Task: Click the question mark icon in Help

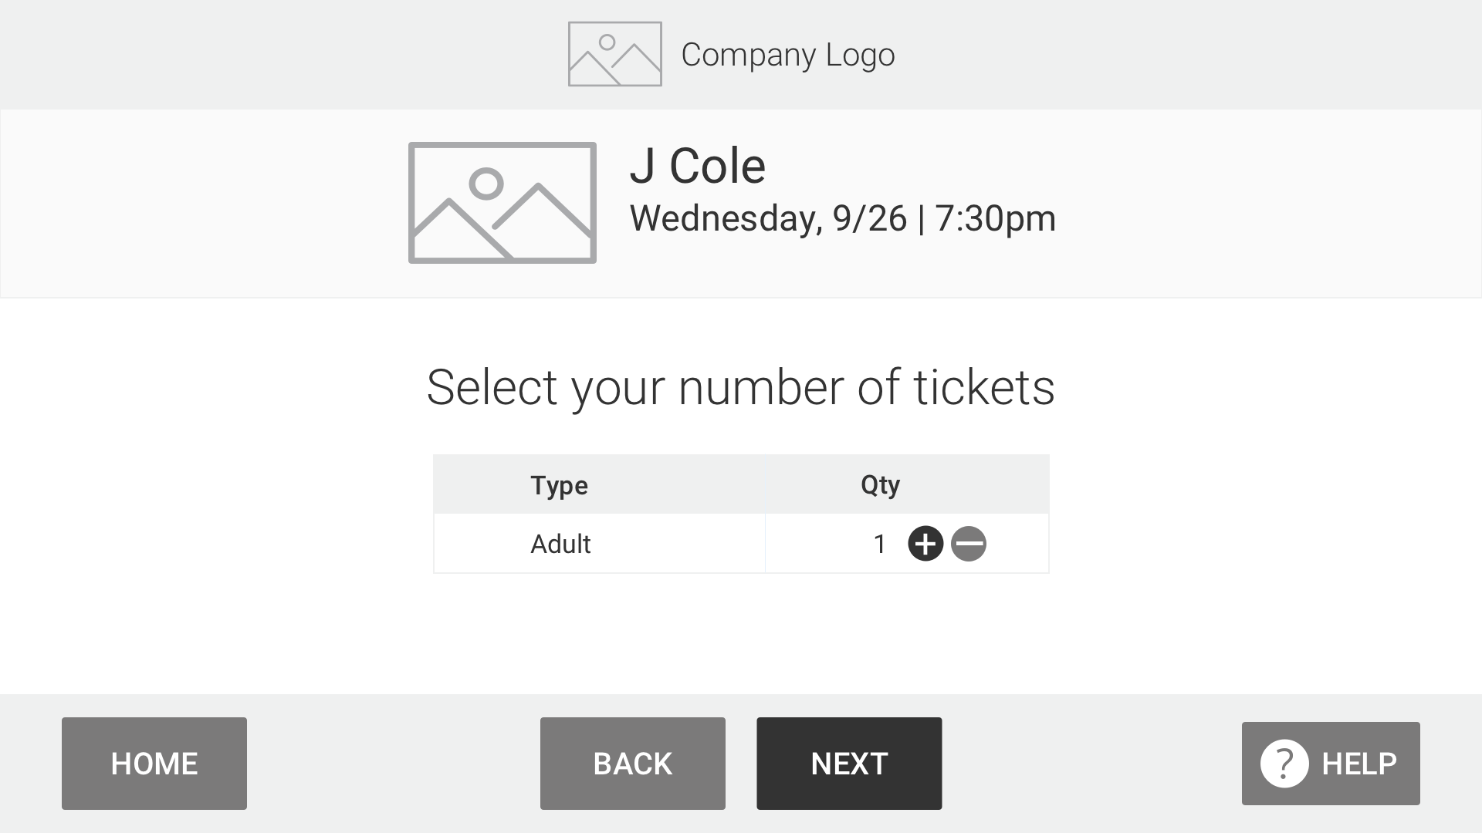Action: (x=1284, y=764)
